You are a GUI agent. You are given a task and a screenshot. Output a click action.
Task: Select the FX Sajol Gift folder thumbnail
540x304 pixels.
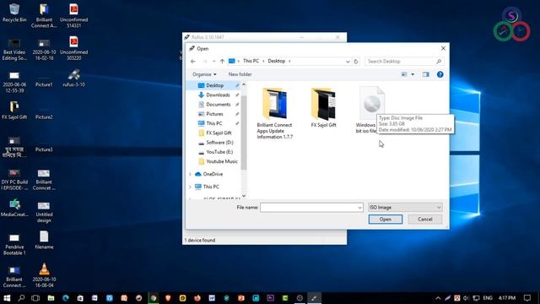pyautogui.click(x=323, y=107)
